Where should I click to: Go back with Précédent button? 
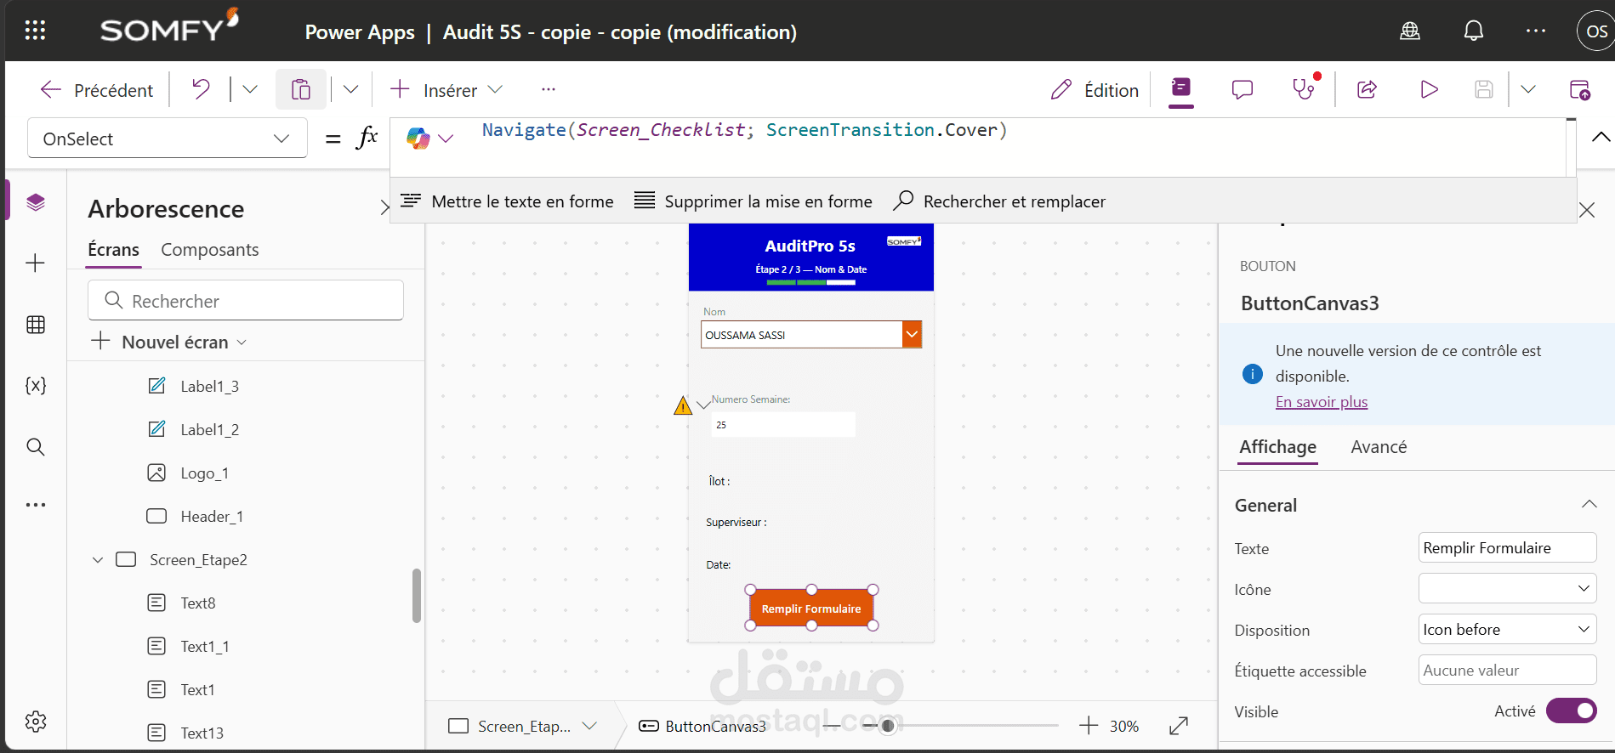(x=97, y=90)
